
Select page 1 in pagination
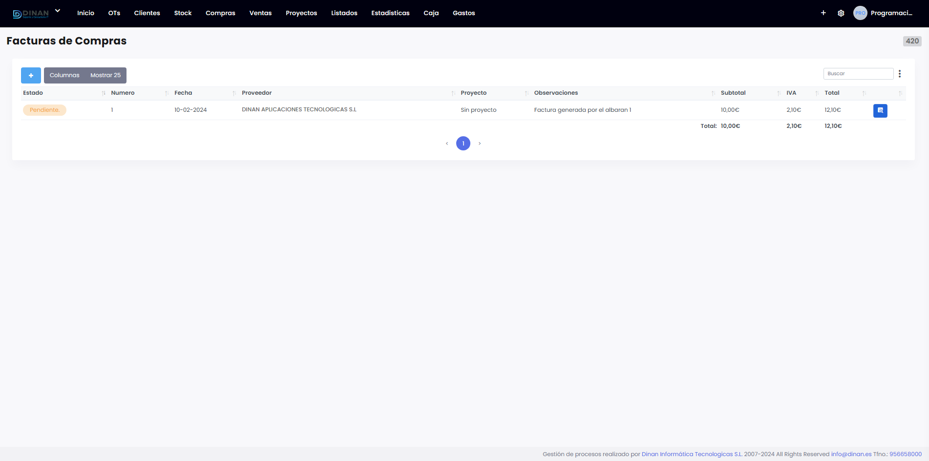(463, 144)
